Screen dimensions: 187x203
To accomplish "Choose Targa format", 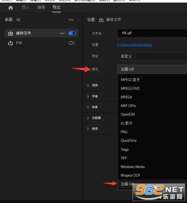I will click(x=152, y=149).
